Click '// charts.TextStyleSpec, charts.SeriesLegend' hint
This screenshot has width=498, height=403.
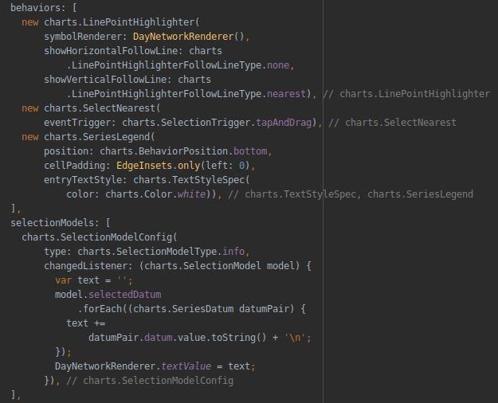coord(351,194)
